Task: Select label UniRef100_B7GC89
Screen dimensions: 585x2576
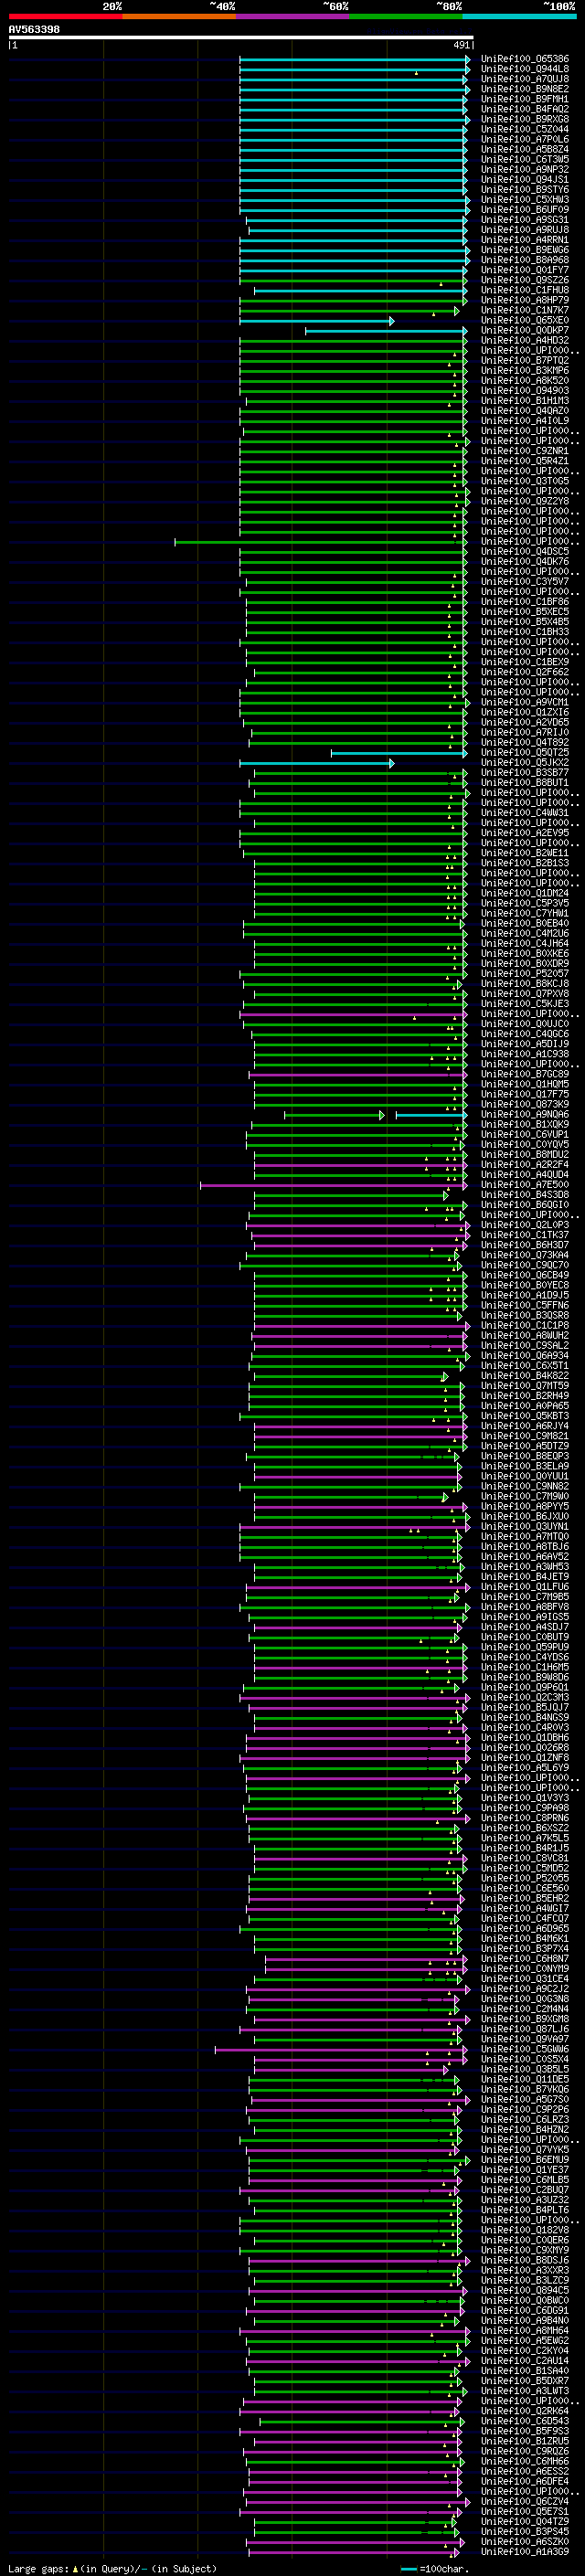Action: point(525,1074)
